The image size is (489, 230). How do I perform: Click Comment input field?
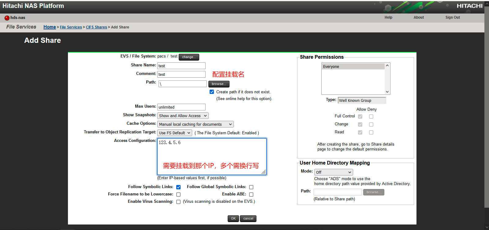point(181,74)
